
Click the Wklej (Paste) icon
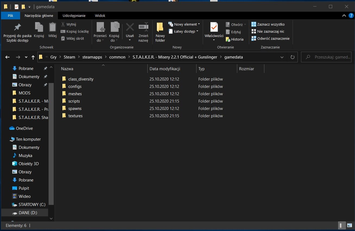(x=52, y=27)
